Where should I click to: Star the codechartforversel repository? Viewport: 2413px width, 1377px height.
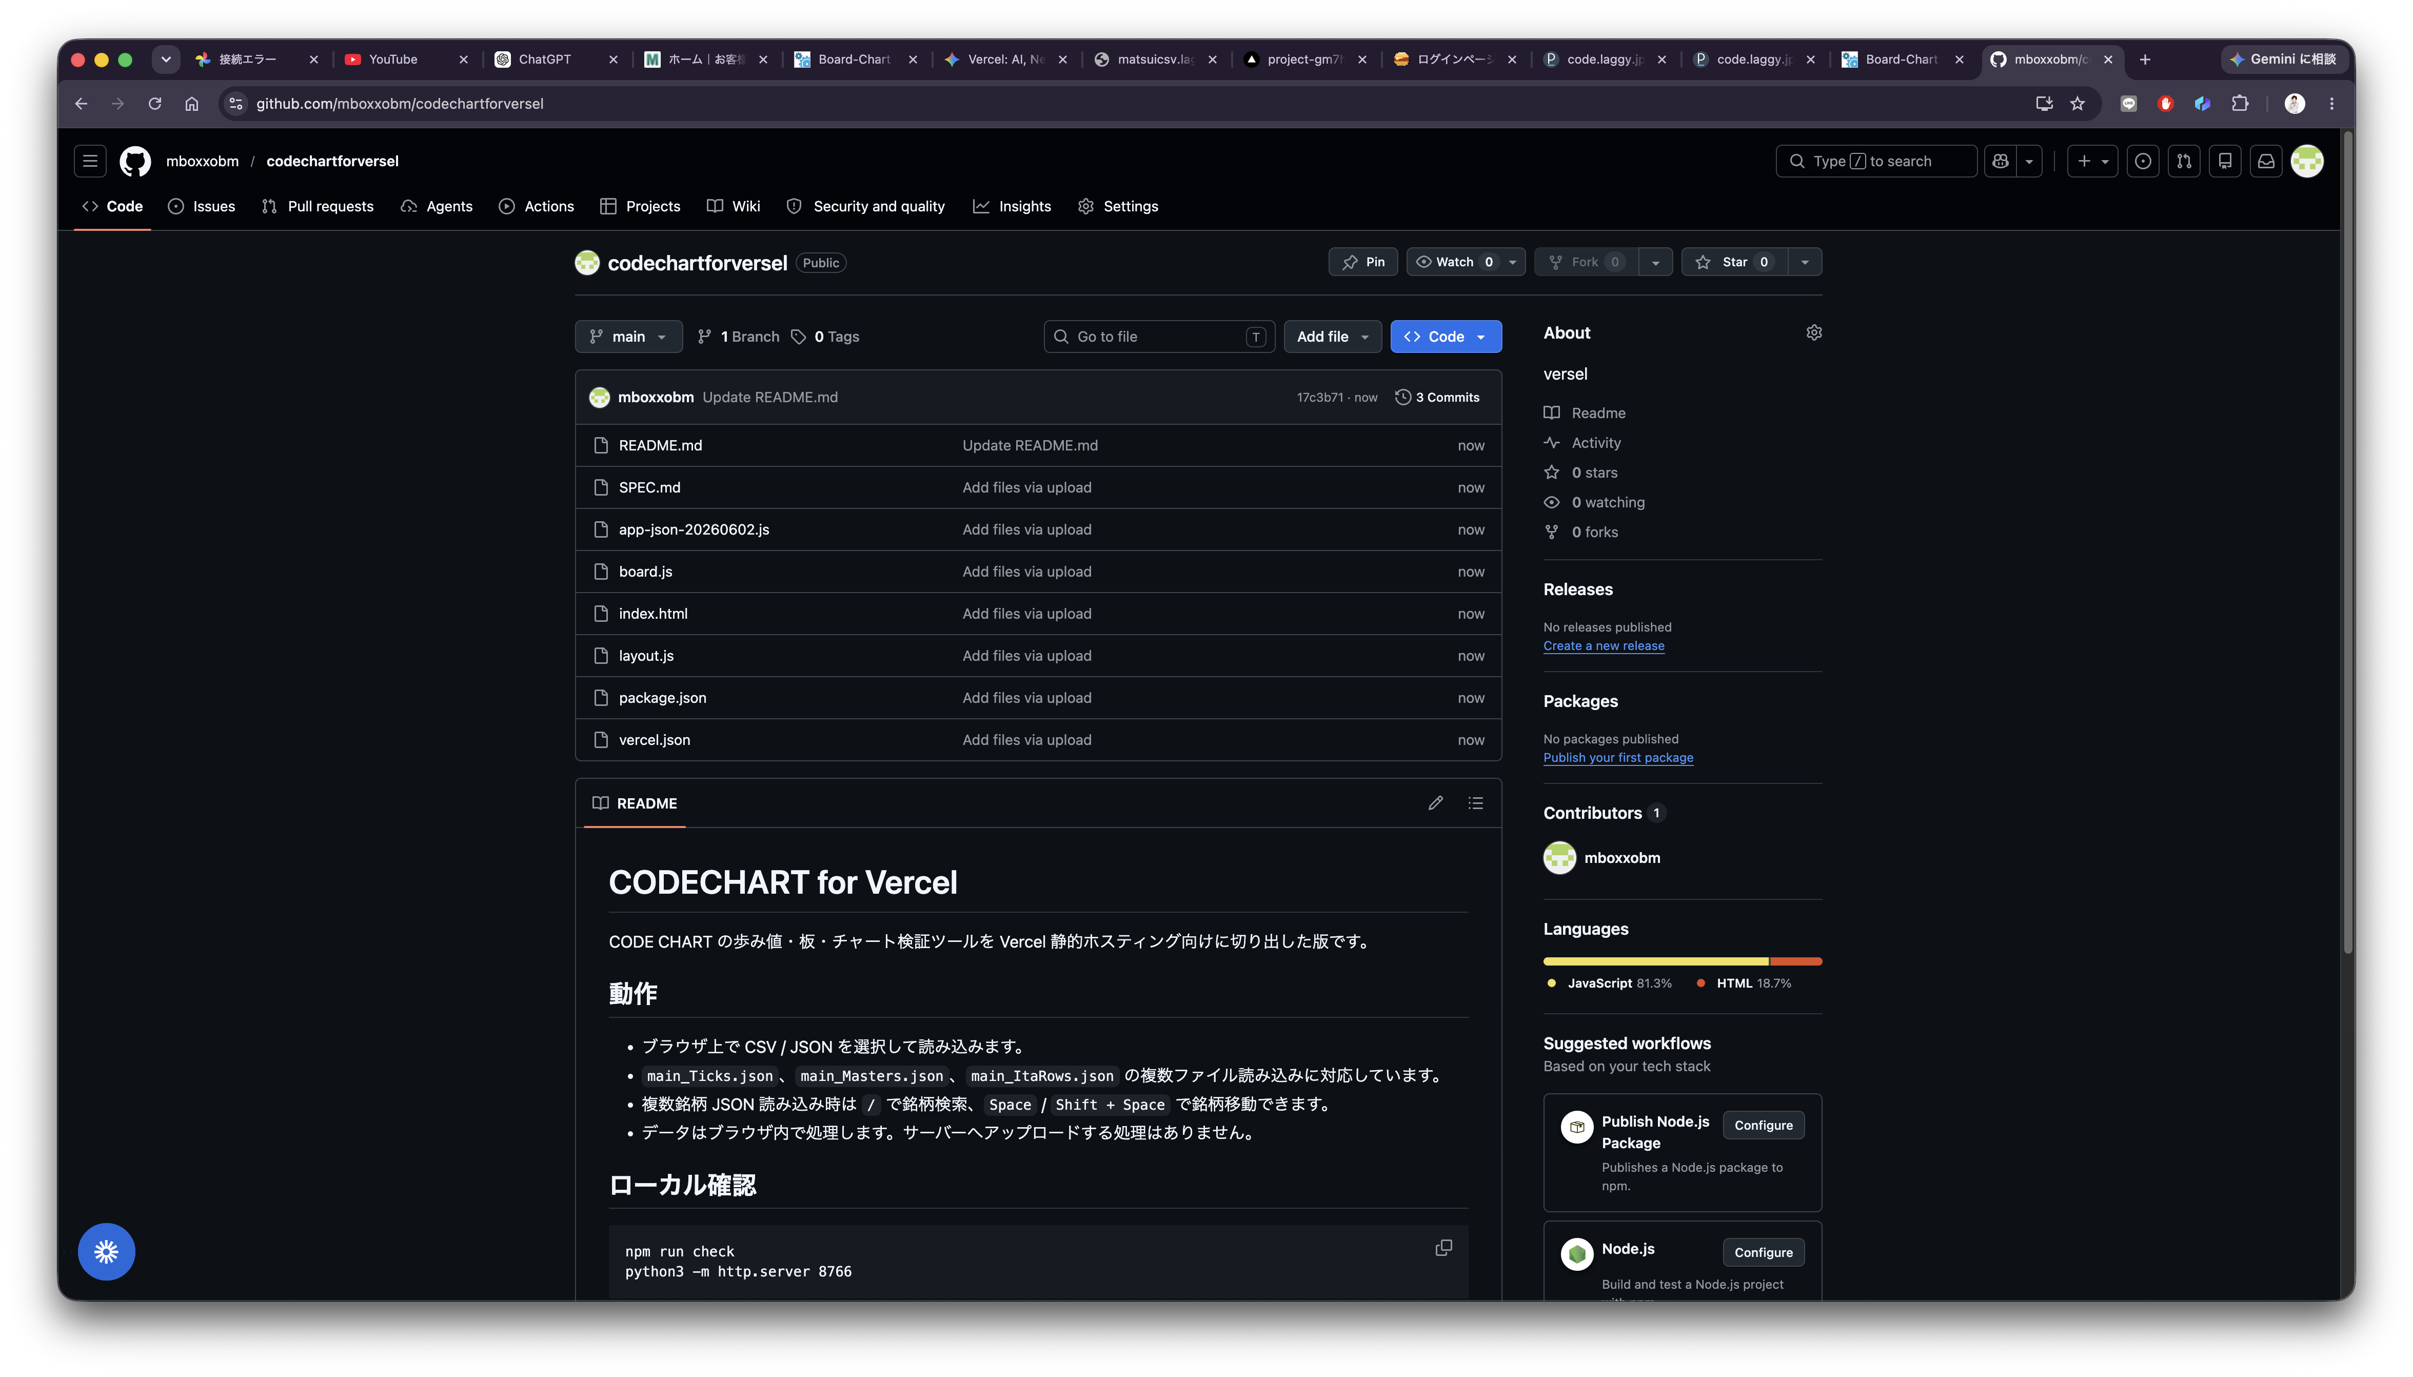(x=1734, y=262)
